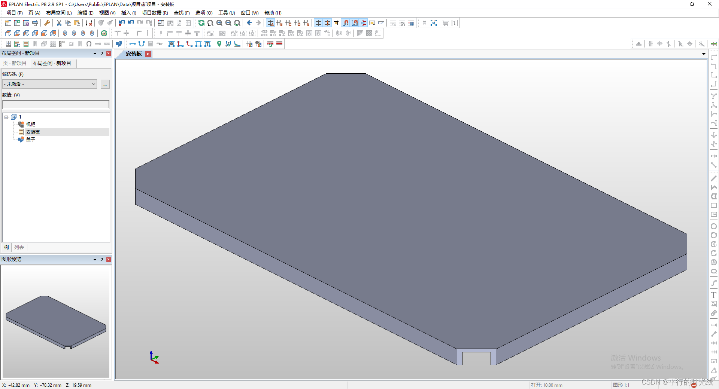Toggle the grid display button
This screenshot has height=389, width=719.
pyautogui.click(x=318, y=23)
